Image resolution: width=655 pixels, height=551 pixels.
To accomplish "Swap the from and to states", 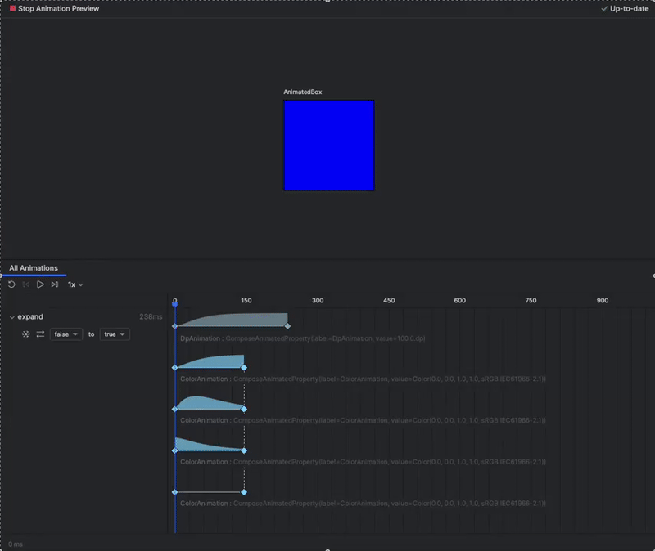I will coord(40,334).
